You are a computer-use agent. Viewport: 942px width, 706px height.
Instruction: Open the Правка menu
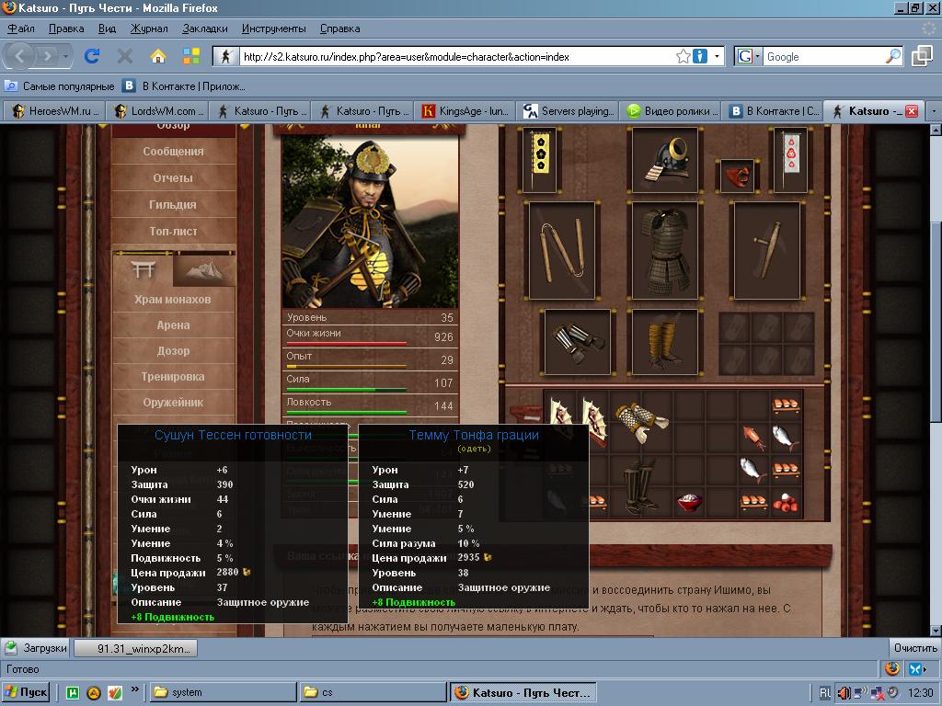(x=66, y=28)
